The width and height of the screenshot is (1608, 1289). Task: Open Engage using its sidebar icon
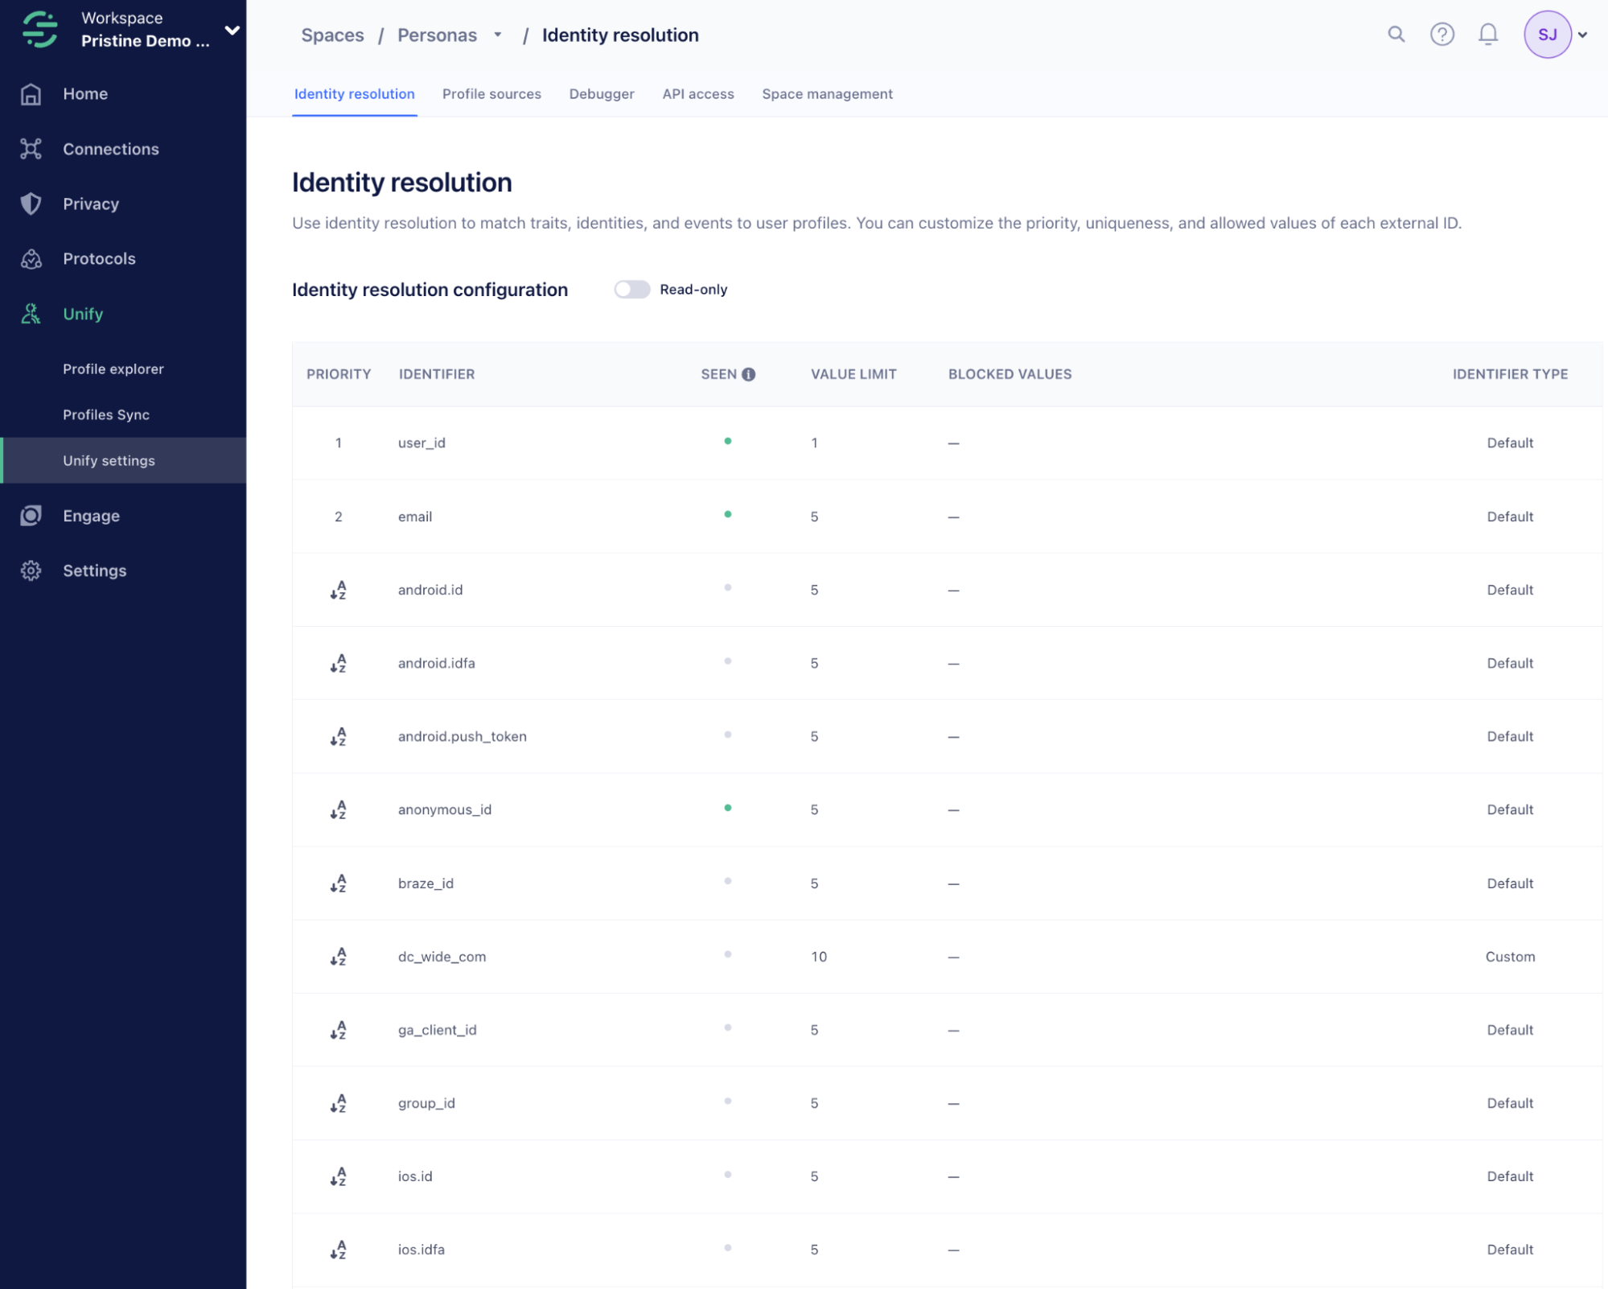point(31,516)
